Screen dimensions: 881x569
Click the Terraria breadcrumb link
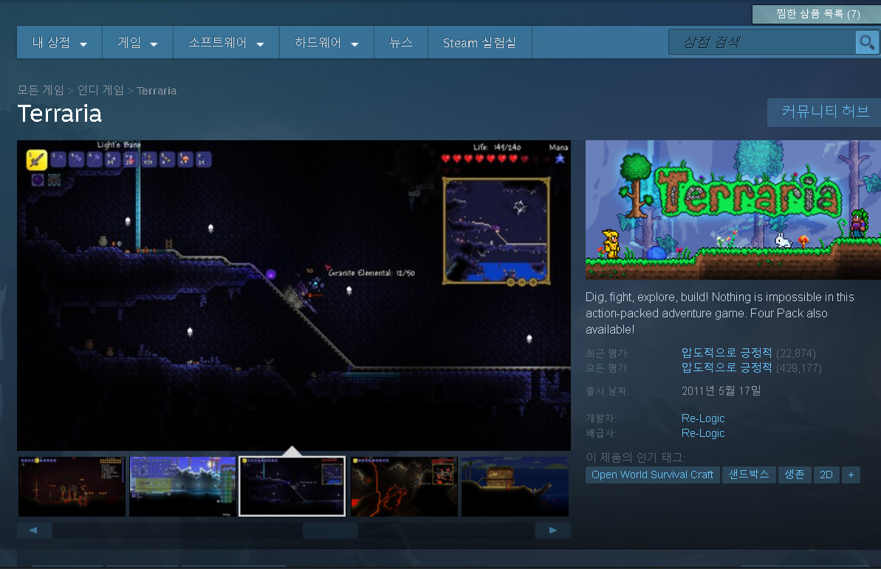click(x=157, y=91)
